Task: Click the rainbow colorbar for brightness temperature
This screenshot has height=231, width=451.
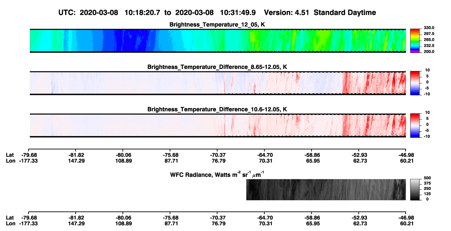Action: [415, 41]
